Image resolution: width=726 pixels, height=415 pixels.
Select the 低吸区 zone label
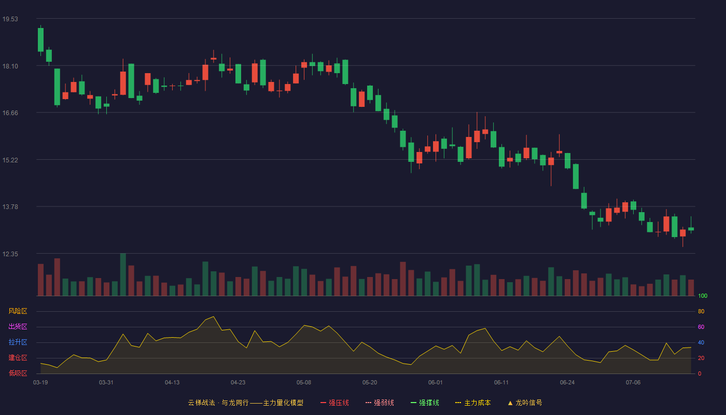(18, 373)
